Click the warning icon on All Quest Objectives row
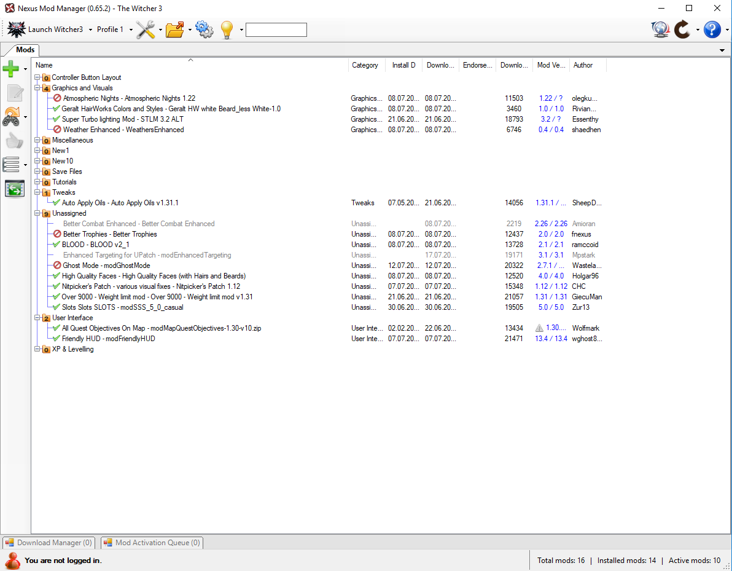 [x=539, y=328]
